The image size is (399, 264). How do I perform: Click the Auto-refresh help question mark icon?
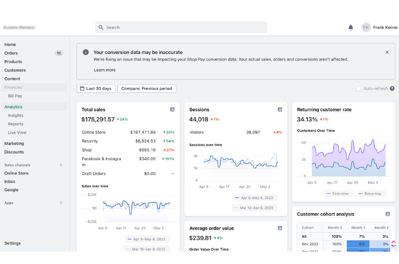(392, 88)
